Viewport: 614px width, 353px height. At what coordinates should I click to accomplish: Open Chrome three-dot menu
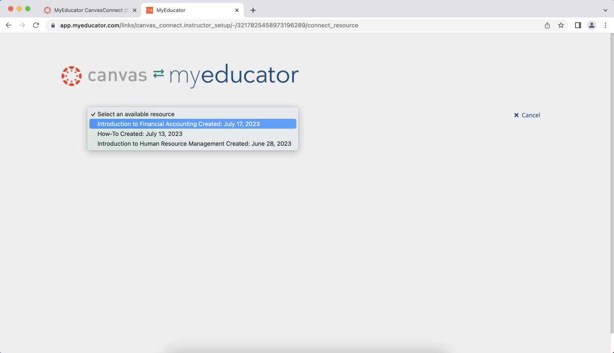[605, 25]
